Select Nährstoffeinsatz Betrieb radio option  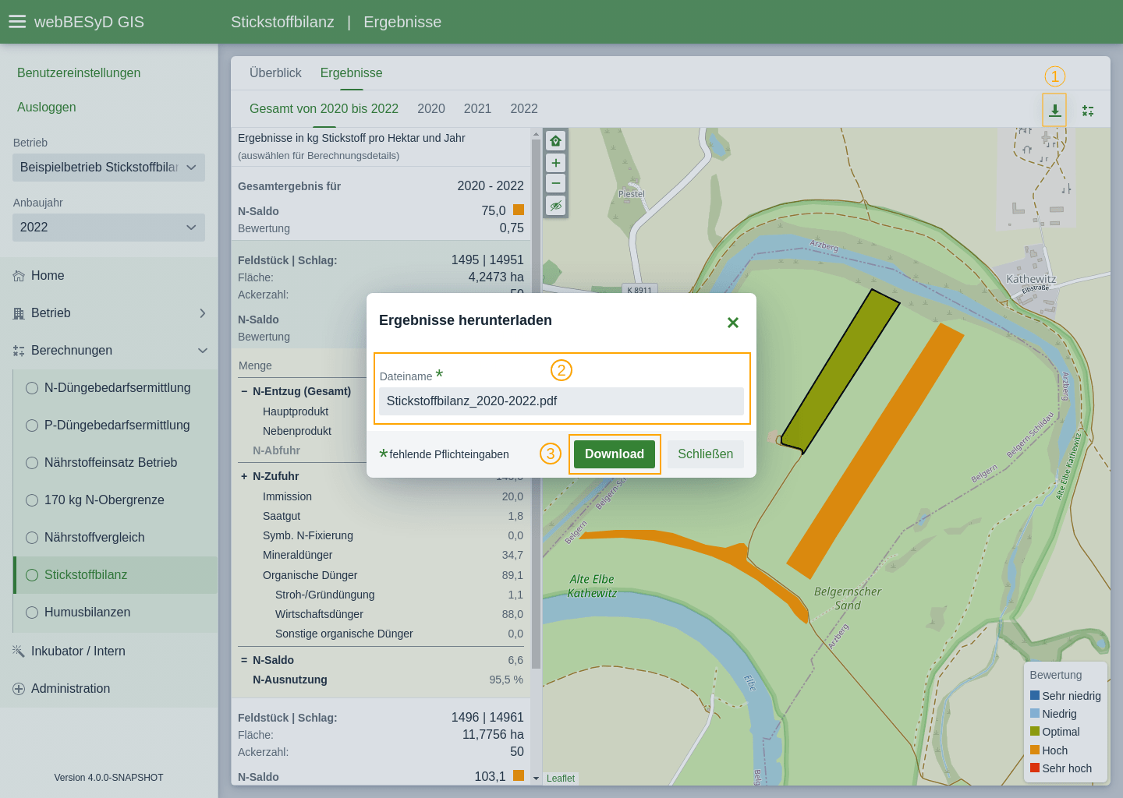(32, 463)
